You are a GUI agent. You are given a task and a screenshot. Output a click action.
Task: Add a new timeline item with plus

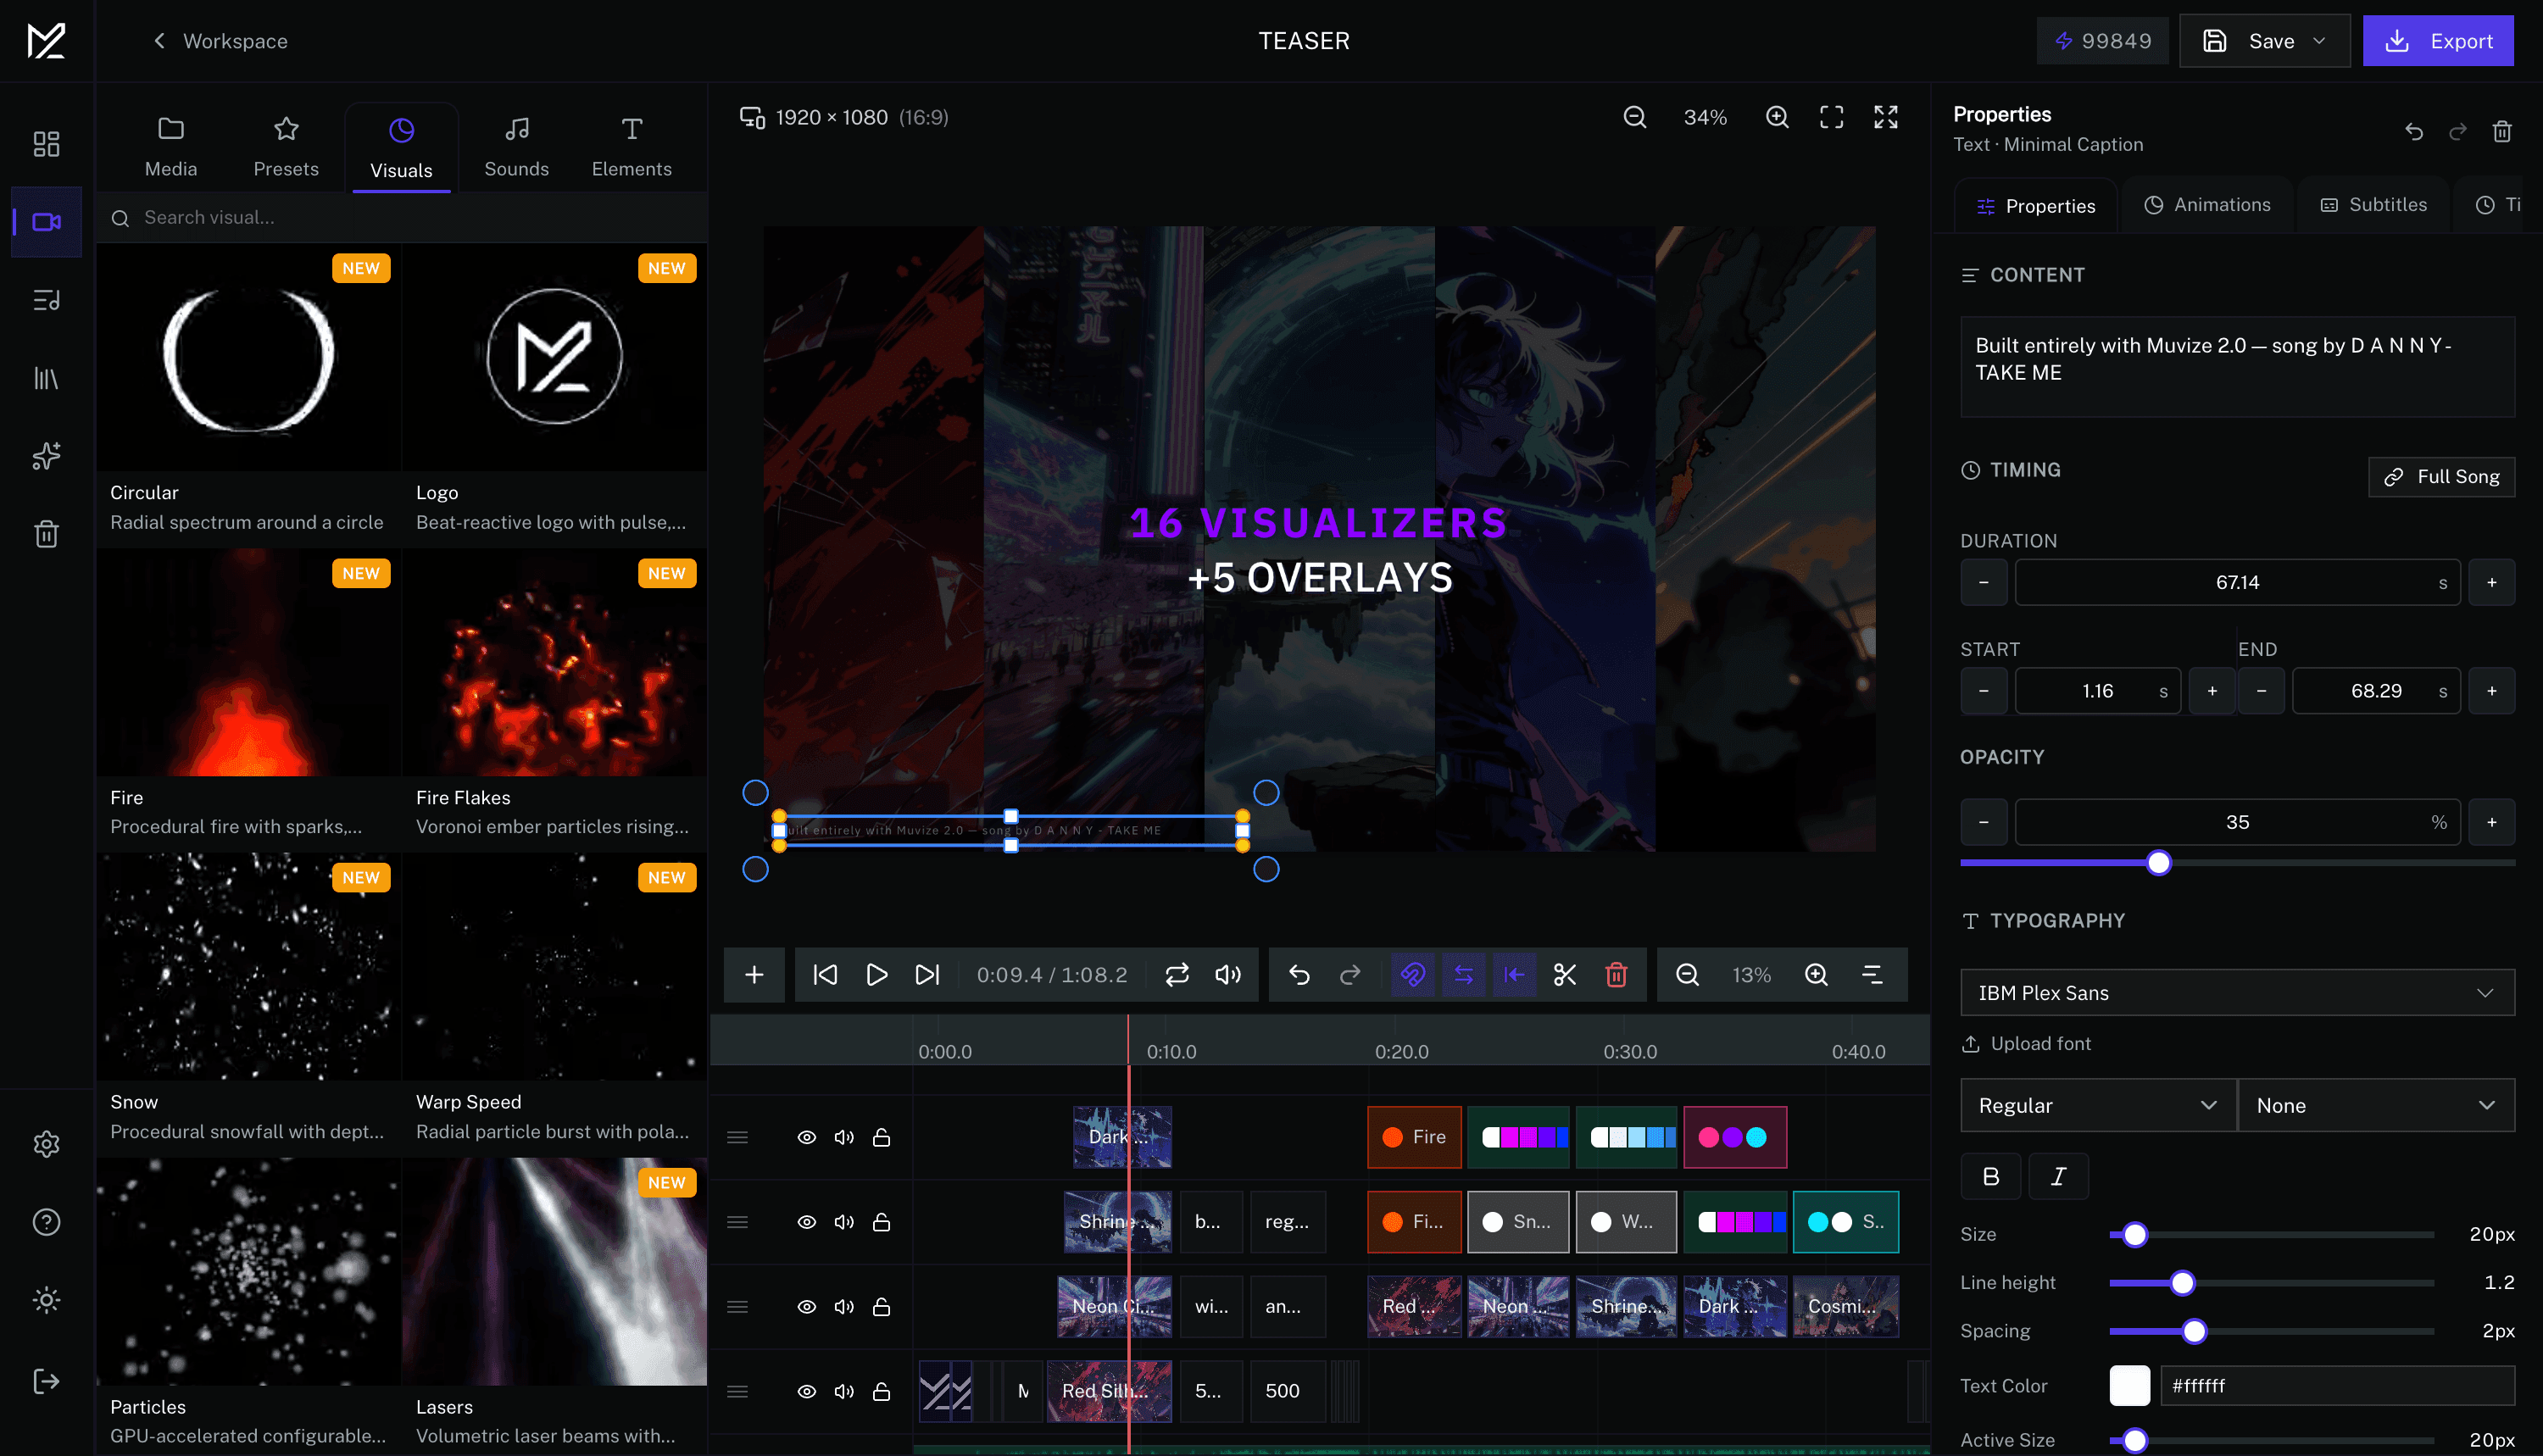coord(754,974)
